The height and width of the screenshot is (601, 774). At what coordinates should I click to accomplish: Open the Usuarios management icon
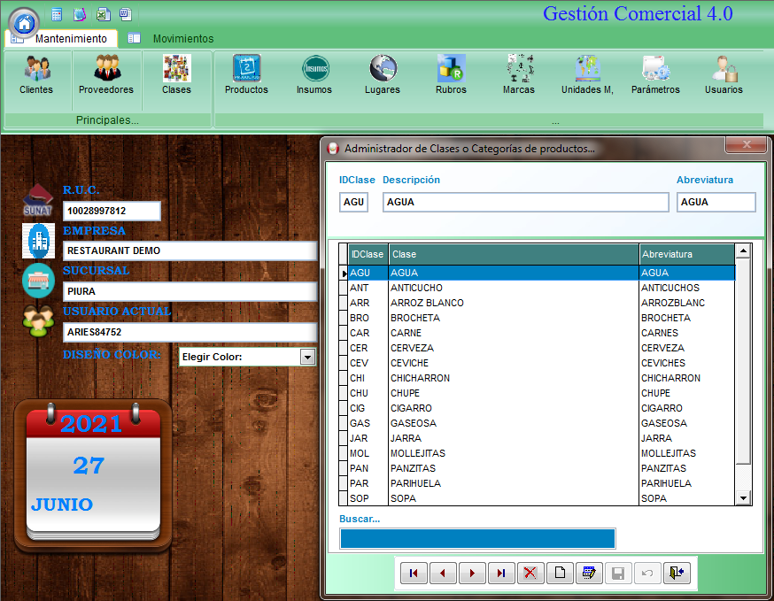724,74
